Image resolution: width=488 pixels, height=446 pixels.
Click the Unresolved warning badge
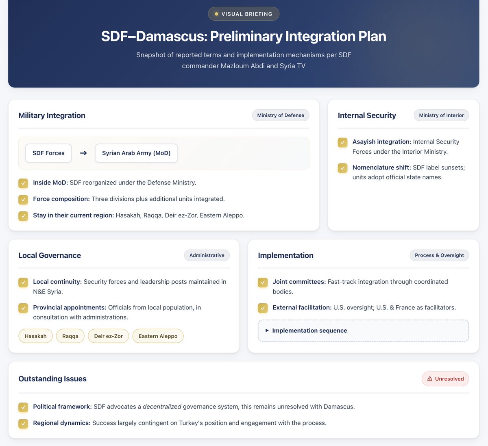pyautogui.click(x=445, y=379)
